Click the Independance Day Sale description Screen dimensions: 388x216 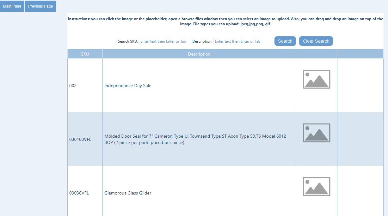pyautogui.click(x=128, y=86)
